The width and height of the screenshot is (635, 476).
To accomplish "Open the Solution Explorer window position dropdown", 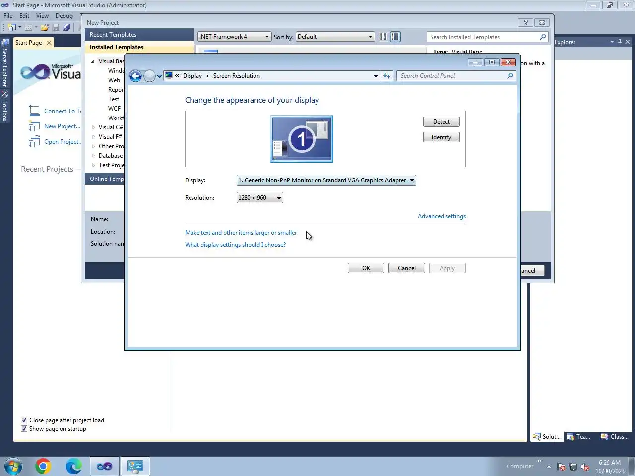I will 612,42.
